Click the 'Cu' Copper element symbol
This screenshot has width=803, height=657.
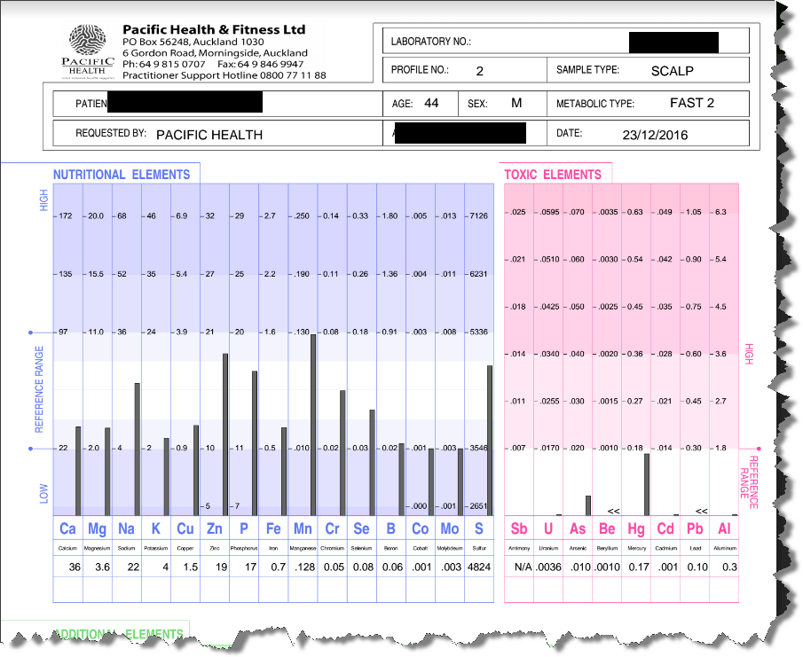pos(185,528)
